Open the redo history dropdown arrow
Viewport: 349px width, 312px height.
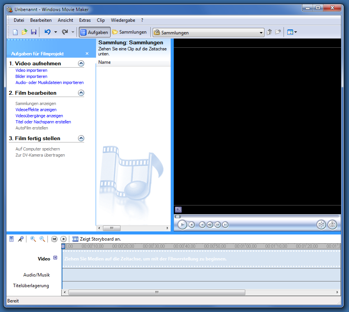click(73, 32)
